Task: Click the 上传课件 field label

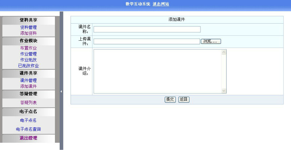Action: point(84,41)
